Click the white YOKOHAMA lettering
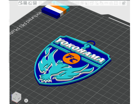The height and width of the screenshot is (104, 139). click(80, 51)
